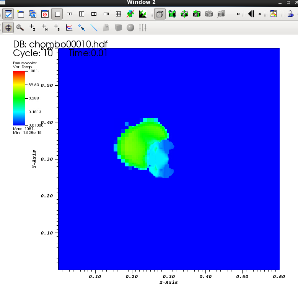Enable the Sphere tool
The image size is (298, 293).
pos(130,28)
